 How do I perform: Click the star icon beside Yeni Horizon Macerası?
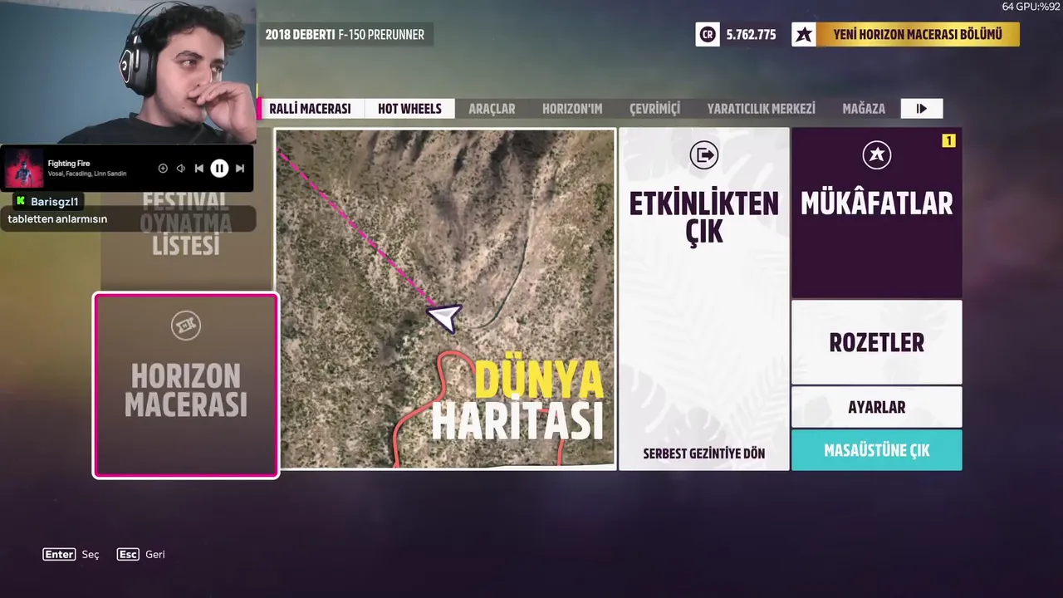click(803, 34)
